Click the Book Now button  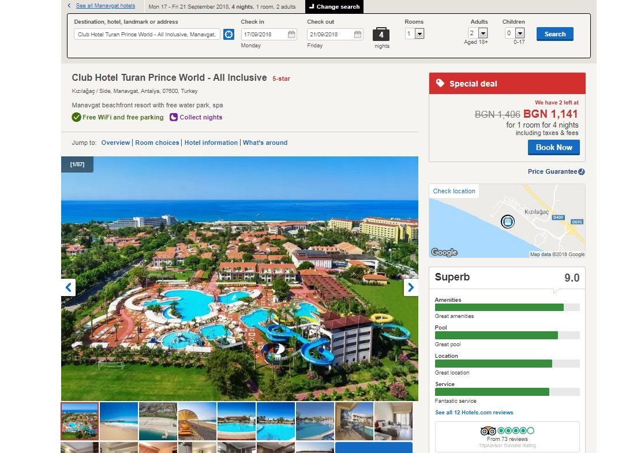click(x=554, y=148)
